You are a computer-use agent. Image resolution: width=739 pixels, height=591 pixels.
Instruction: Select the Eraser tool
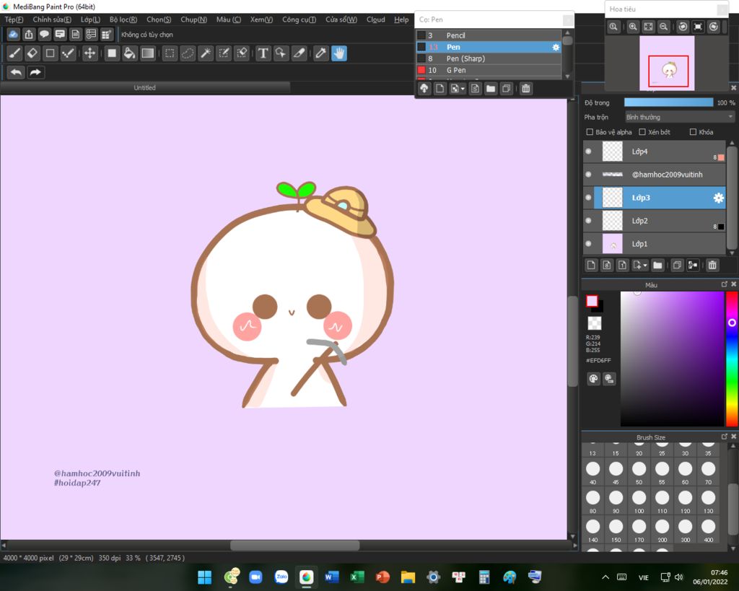tap(32, 53)
